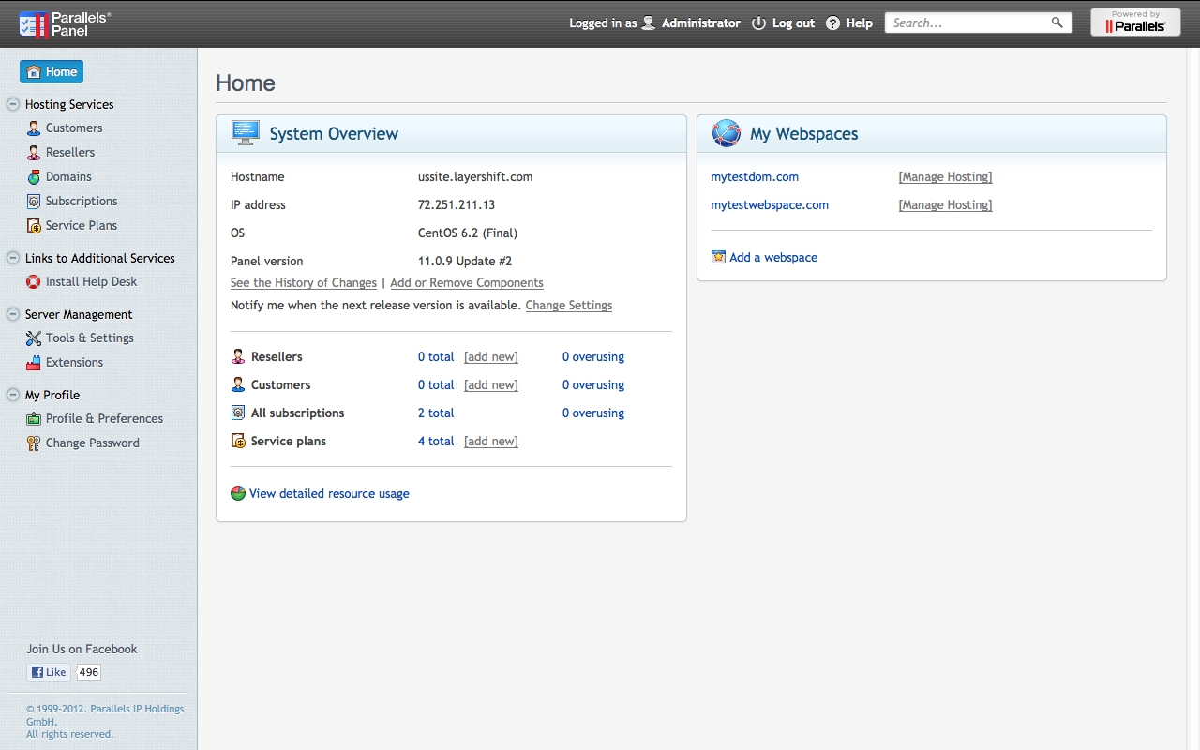Click the Service plans row icon
This screenshot has height=750, width=1200.
click(238, 441)
